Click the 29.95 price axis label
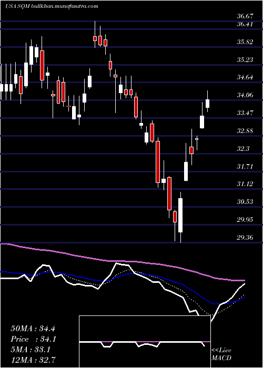263x368 pixels. pyautogui.click(x=245, y=220)
